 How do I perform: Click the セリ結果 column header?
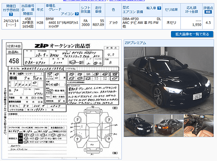(x=171, y=10)
